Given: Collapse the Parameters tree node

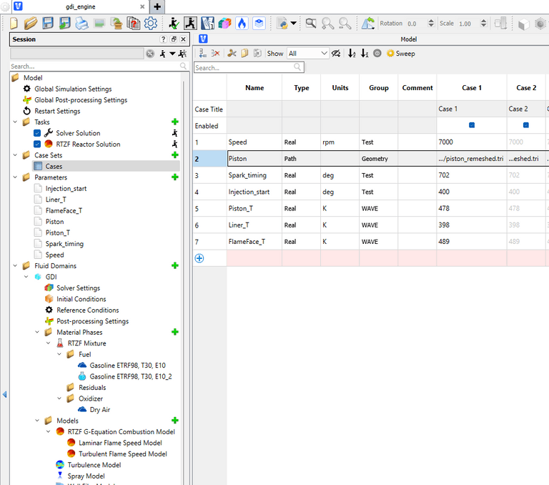Looking at the screenshot, I should pos(16,177).
